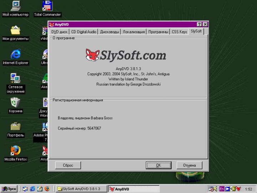Screen dimensions: 257x193
Task: Open the CSS Keys tab
Action: [x=179, y=32]
